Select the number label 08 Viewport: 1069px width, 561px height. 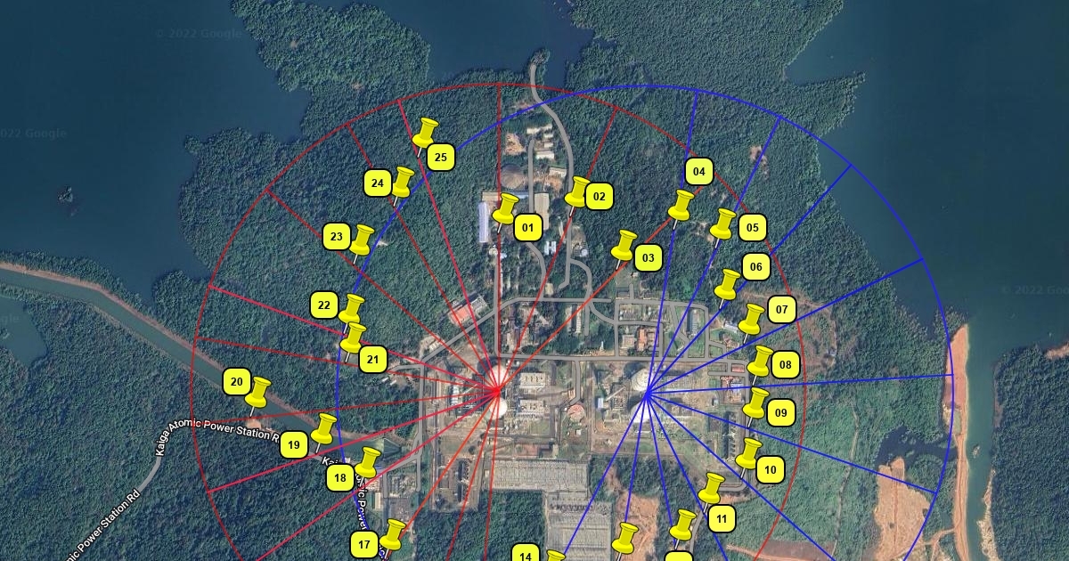point(785,364)
